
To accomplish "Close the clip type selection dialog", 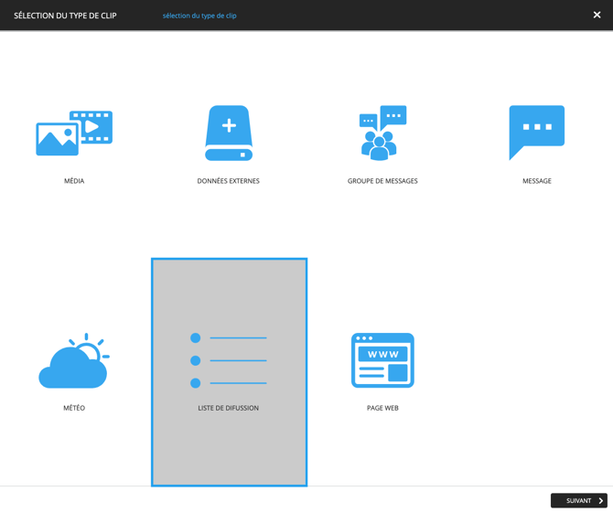I will pos(597,15).
